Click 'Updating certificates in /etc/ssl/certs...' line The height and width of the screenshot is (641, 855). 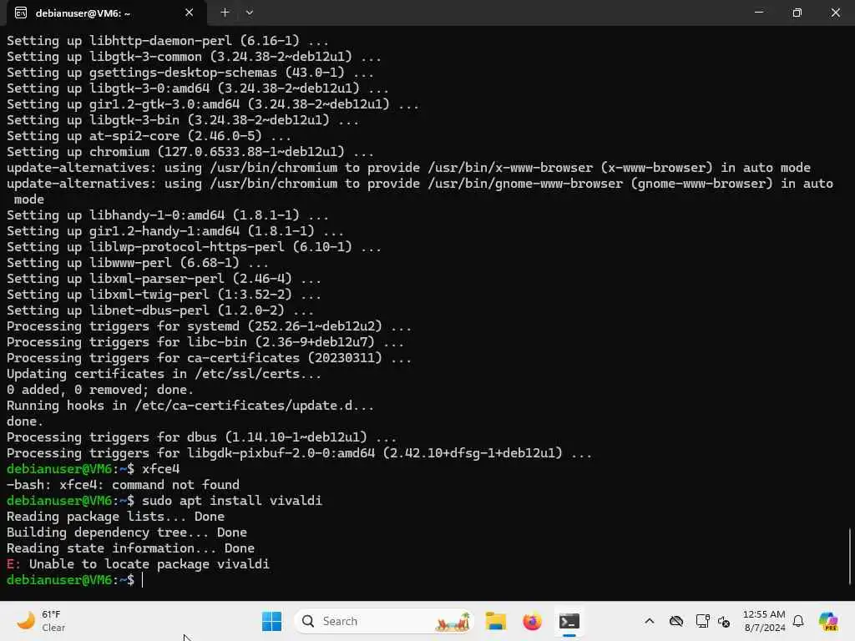[x=164, y=373]
